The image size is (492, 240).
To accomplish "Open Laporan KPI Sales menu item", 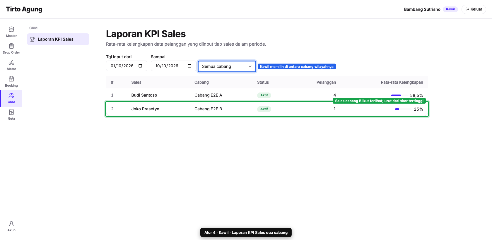I will pos(58,39).
